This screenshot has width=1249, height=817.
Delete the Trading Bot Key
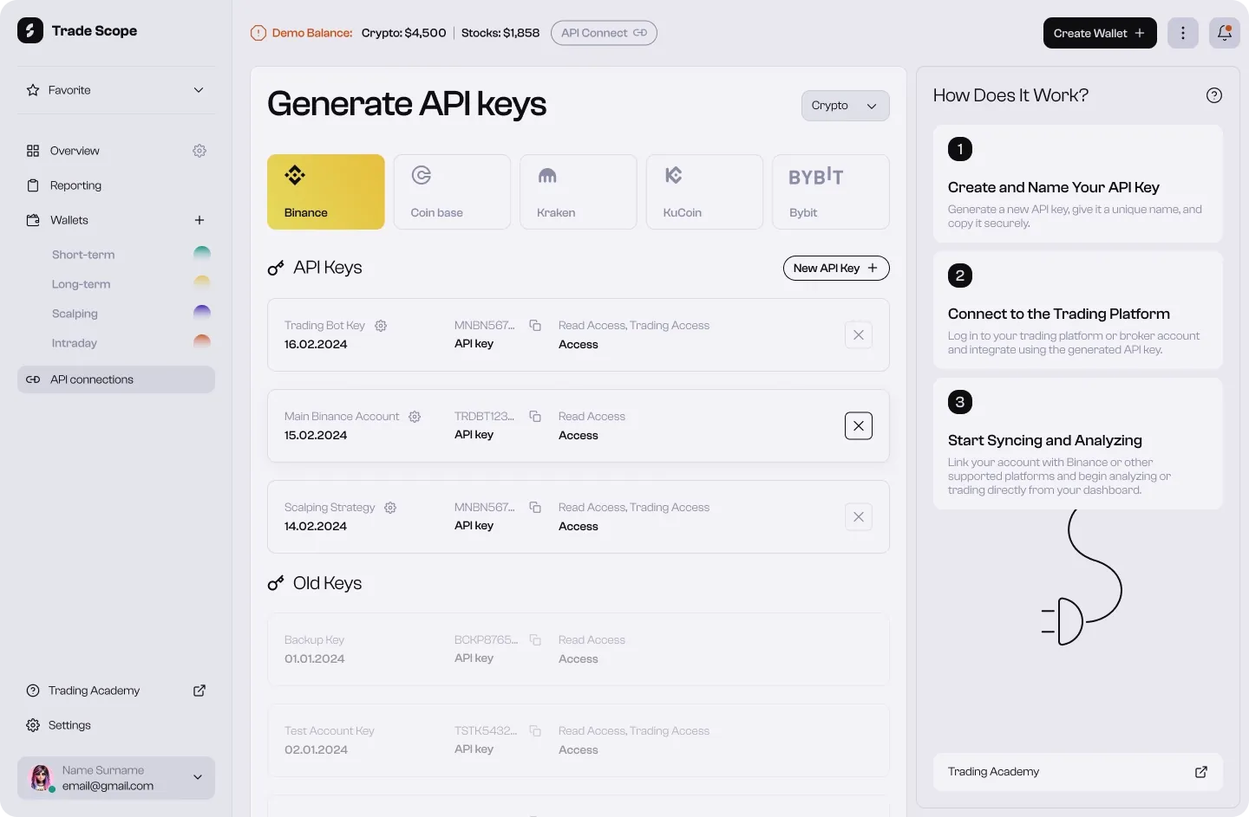click(859, 335)
